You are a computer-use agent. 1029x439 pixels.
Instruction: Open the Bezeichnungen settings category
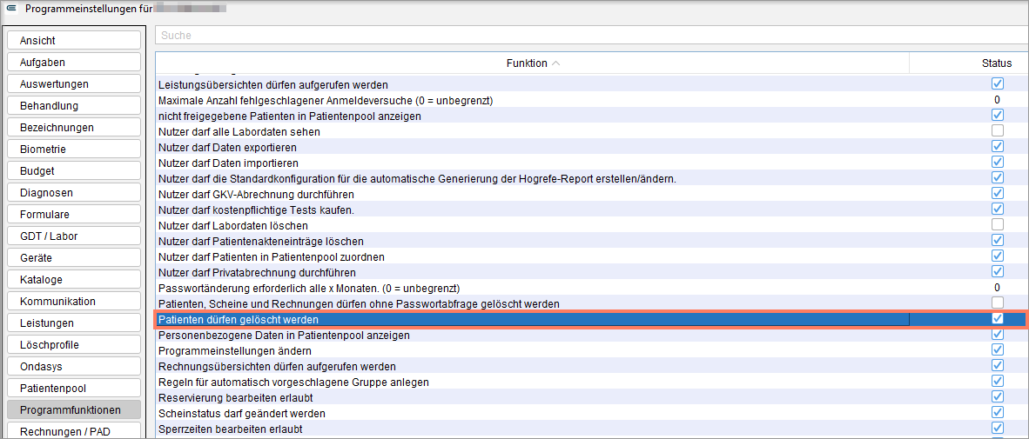coord(73,127)
